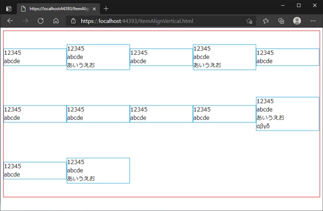Close the ItemAlign tab
This screenshot has height=211, width=323.
coord(94,9)
